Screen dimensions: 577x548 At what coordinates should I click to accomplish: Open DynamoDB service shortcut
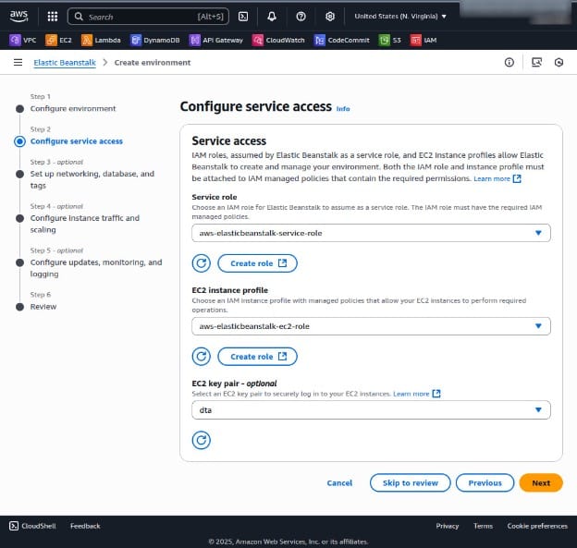coord(155,40)
